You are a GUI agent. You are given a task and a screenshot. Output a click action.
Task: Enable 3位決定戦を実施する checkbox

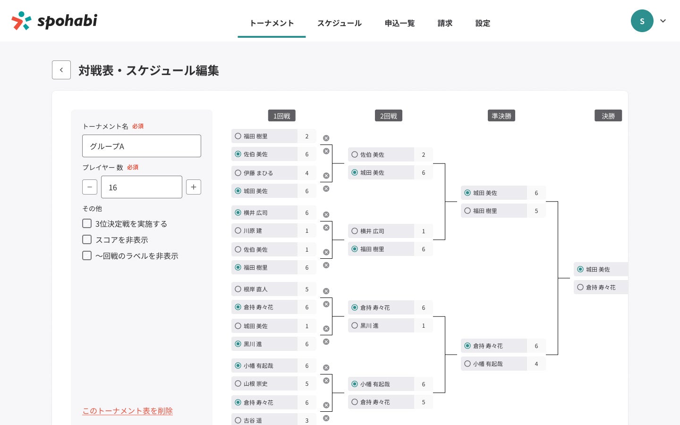click(x=87, y=223)
